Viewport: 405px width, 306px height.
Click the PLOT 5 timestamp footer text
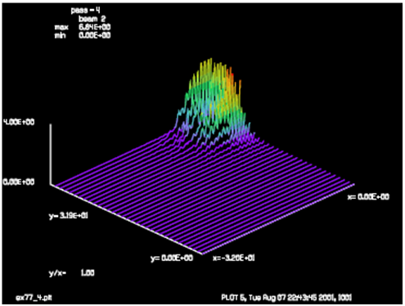[286, 297]
